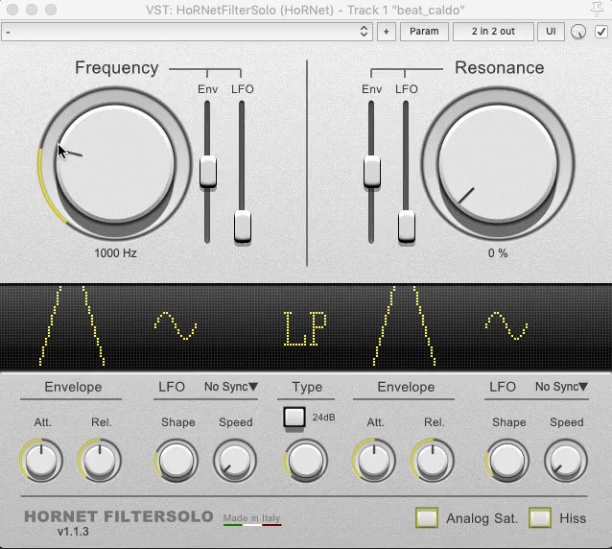612x549 pixels.
Task: Click the Frequency envelope Att. knob
Action: pos(40,461)
